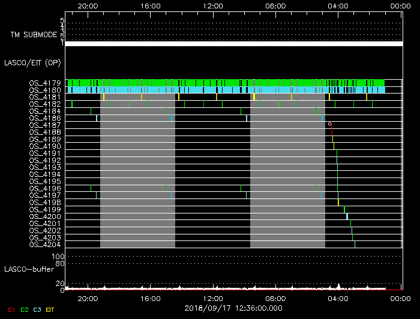Image resolution: width=420 pixels, height=319 pixels.
Task: Click the OS_4181 row label
Action: coord(44,97)
